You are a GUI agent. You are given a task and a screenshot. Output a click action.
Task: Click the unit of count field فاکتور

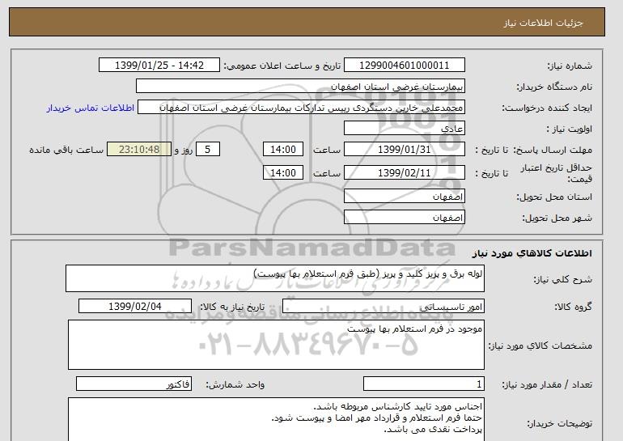(133, 384)
